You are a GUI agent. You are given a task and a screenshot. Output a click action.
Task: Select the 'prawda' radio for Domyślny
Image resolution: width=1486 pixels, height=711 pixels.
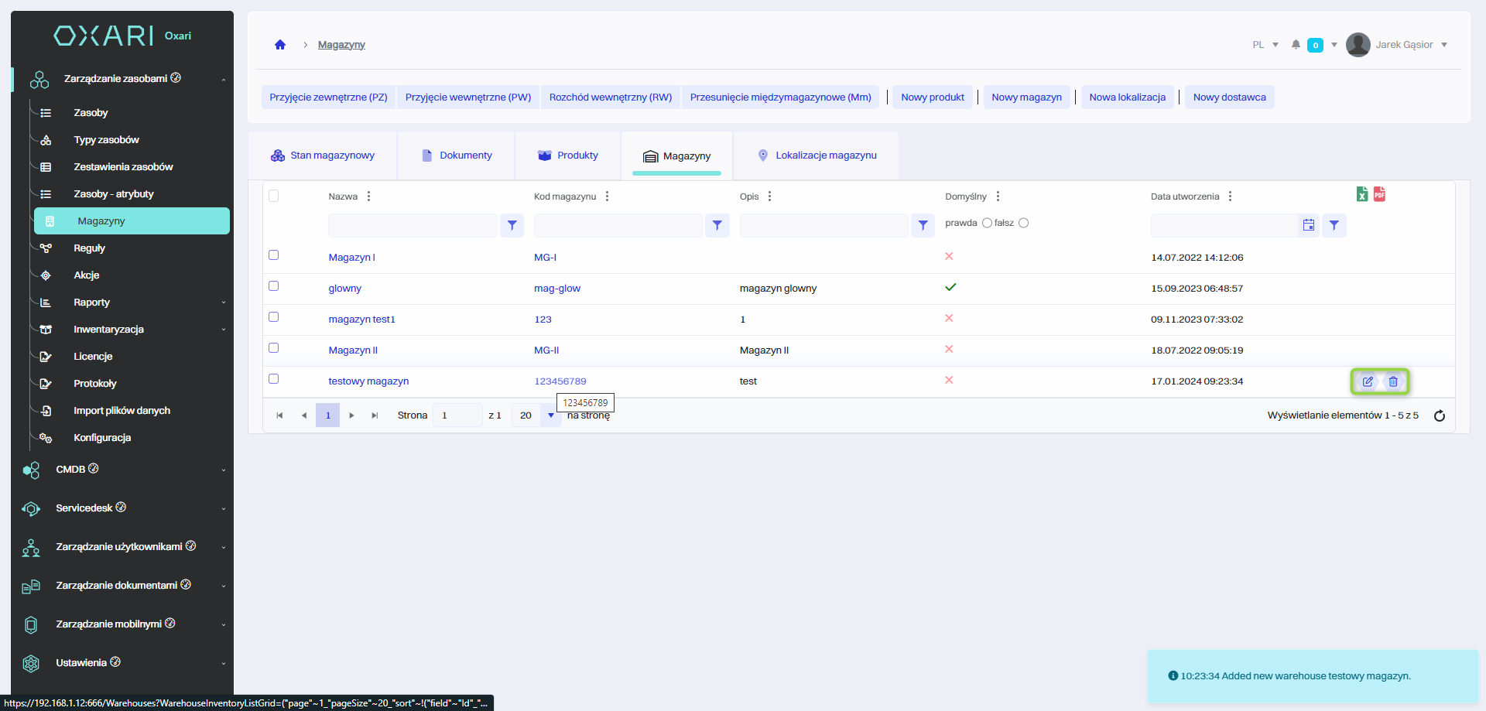(987, 223)
